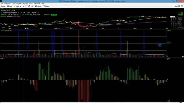Click the Update button
This screenshot has height=103, width=184.
[38, 6]
